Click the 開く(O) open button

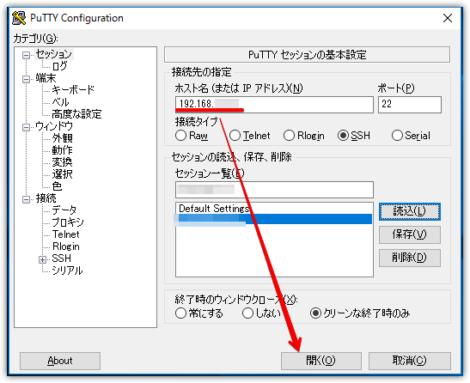coord(321,361)
